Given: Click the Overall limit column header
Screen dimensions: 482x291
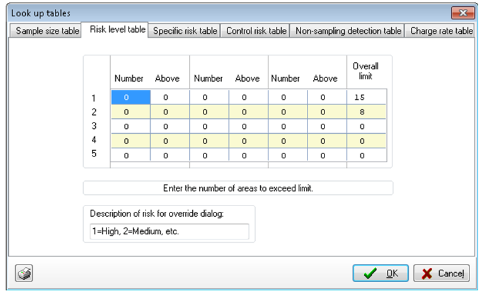Looking at the screenshot, I should point(365,71).
